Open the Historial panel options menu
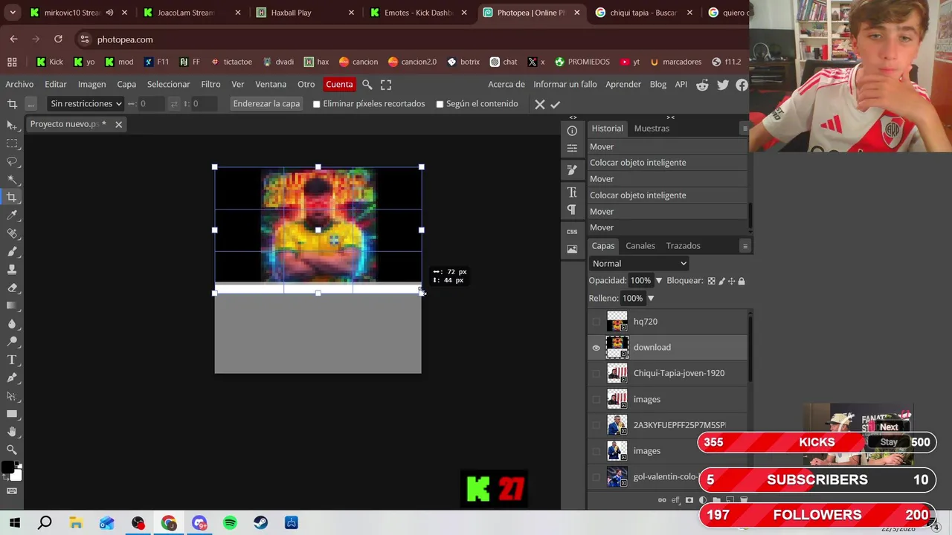952x535 pixels. 744,129
